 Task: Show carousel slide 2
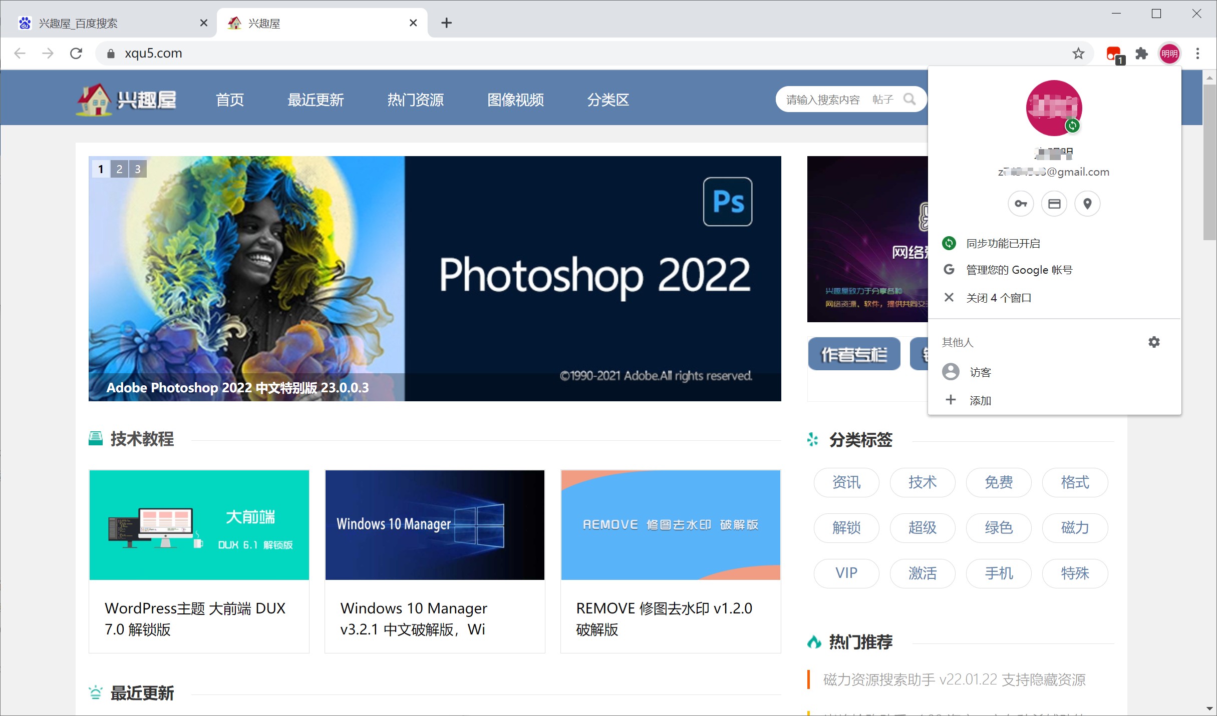[x=119, y=169]
